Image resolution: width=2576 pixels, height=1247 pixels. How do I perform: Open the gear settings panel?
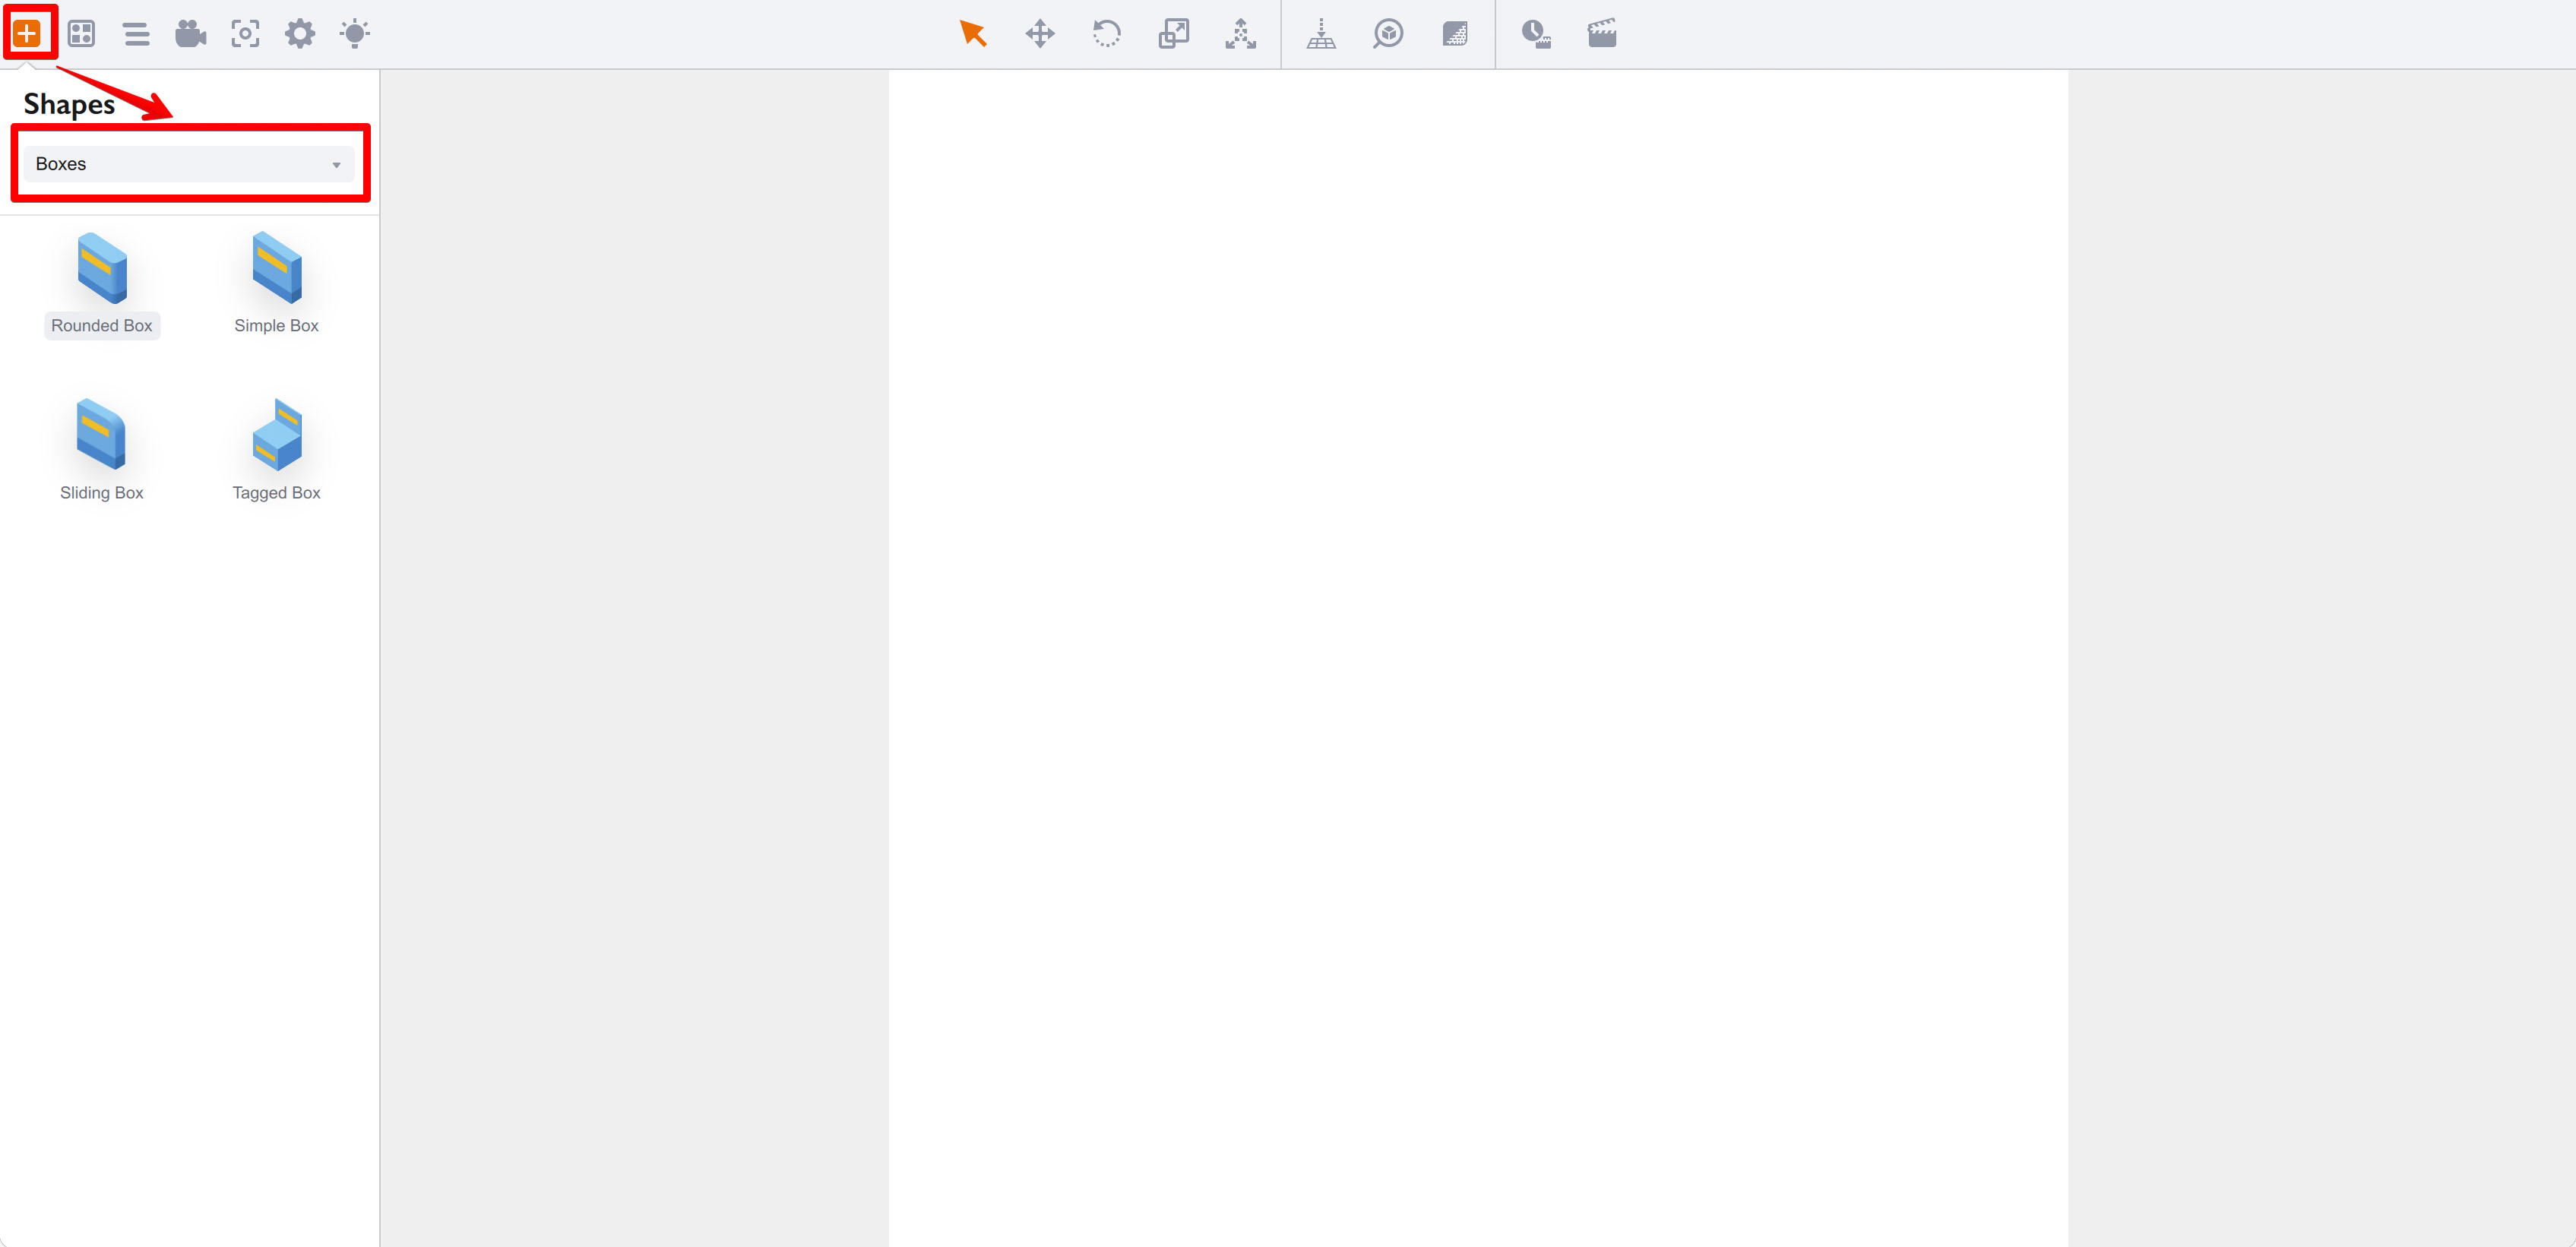point(300,34)
